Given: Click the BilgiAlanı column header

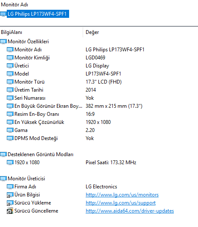Looking at the screenshot, I should click(42, 32).
